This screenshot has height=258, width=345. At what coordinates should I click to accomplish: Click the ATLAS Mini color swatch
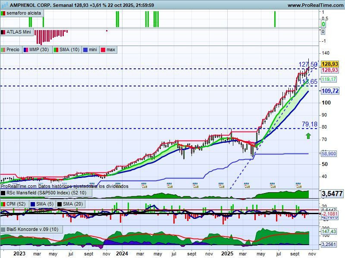coord(3,32)
